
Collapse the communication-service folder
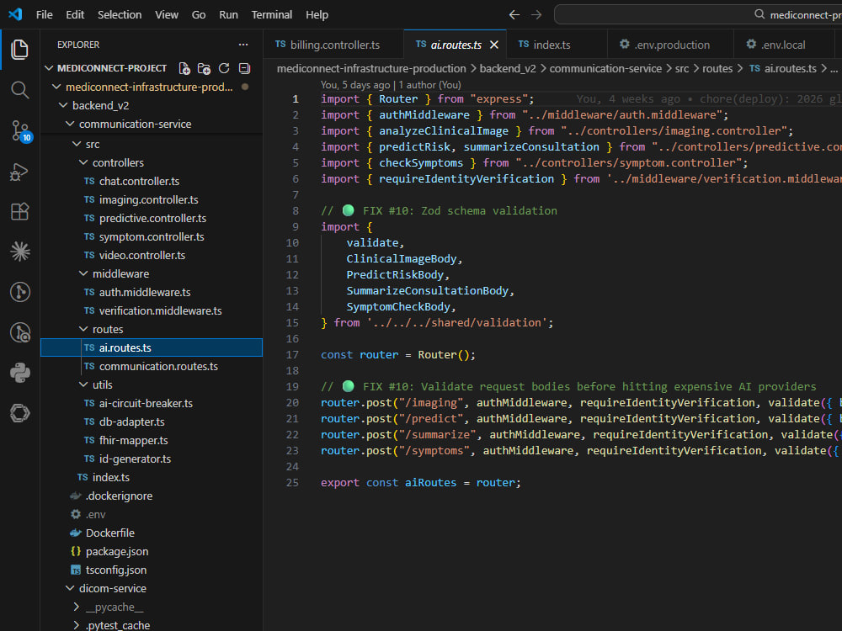(x=69, y=124)
